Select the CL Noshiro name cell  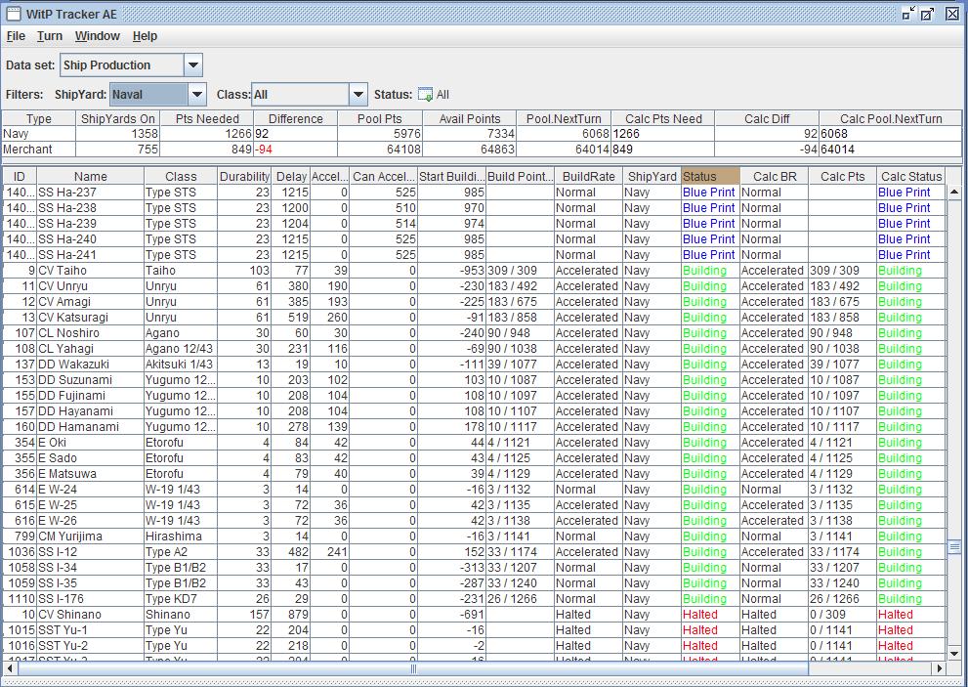tap(90, 333)
